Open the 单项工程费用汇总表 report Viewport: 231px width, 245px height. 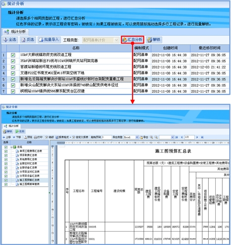(29, 151)
